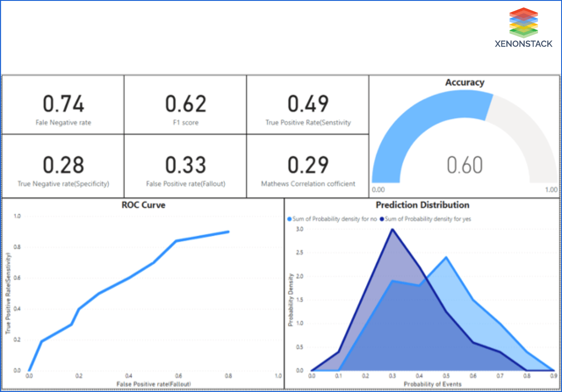This screenshot has height=392, width=562.
Task: Click the Mathews Correlation cofficient label
Action: pyautogui.click(x=308, y=184)
